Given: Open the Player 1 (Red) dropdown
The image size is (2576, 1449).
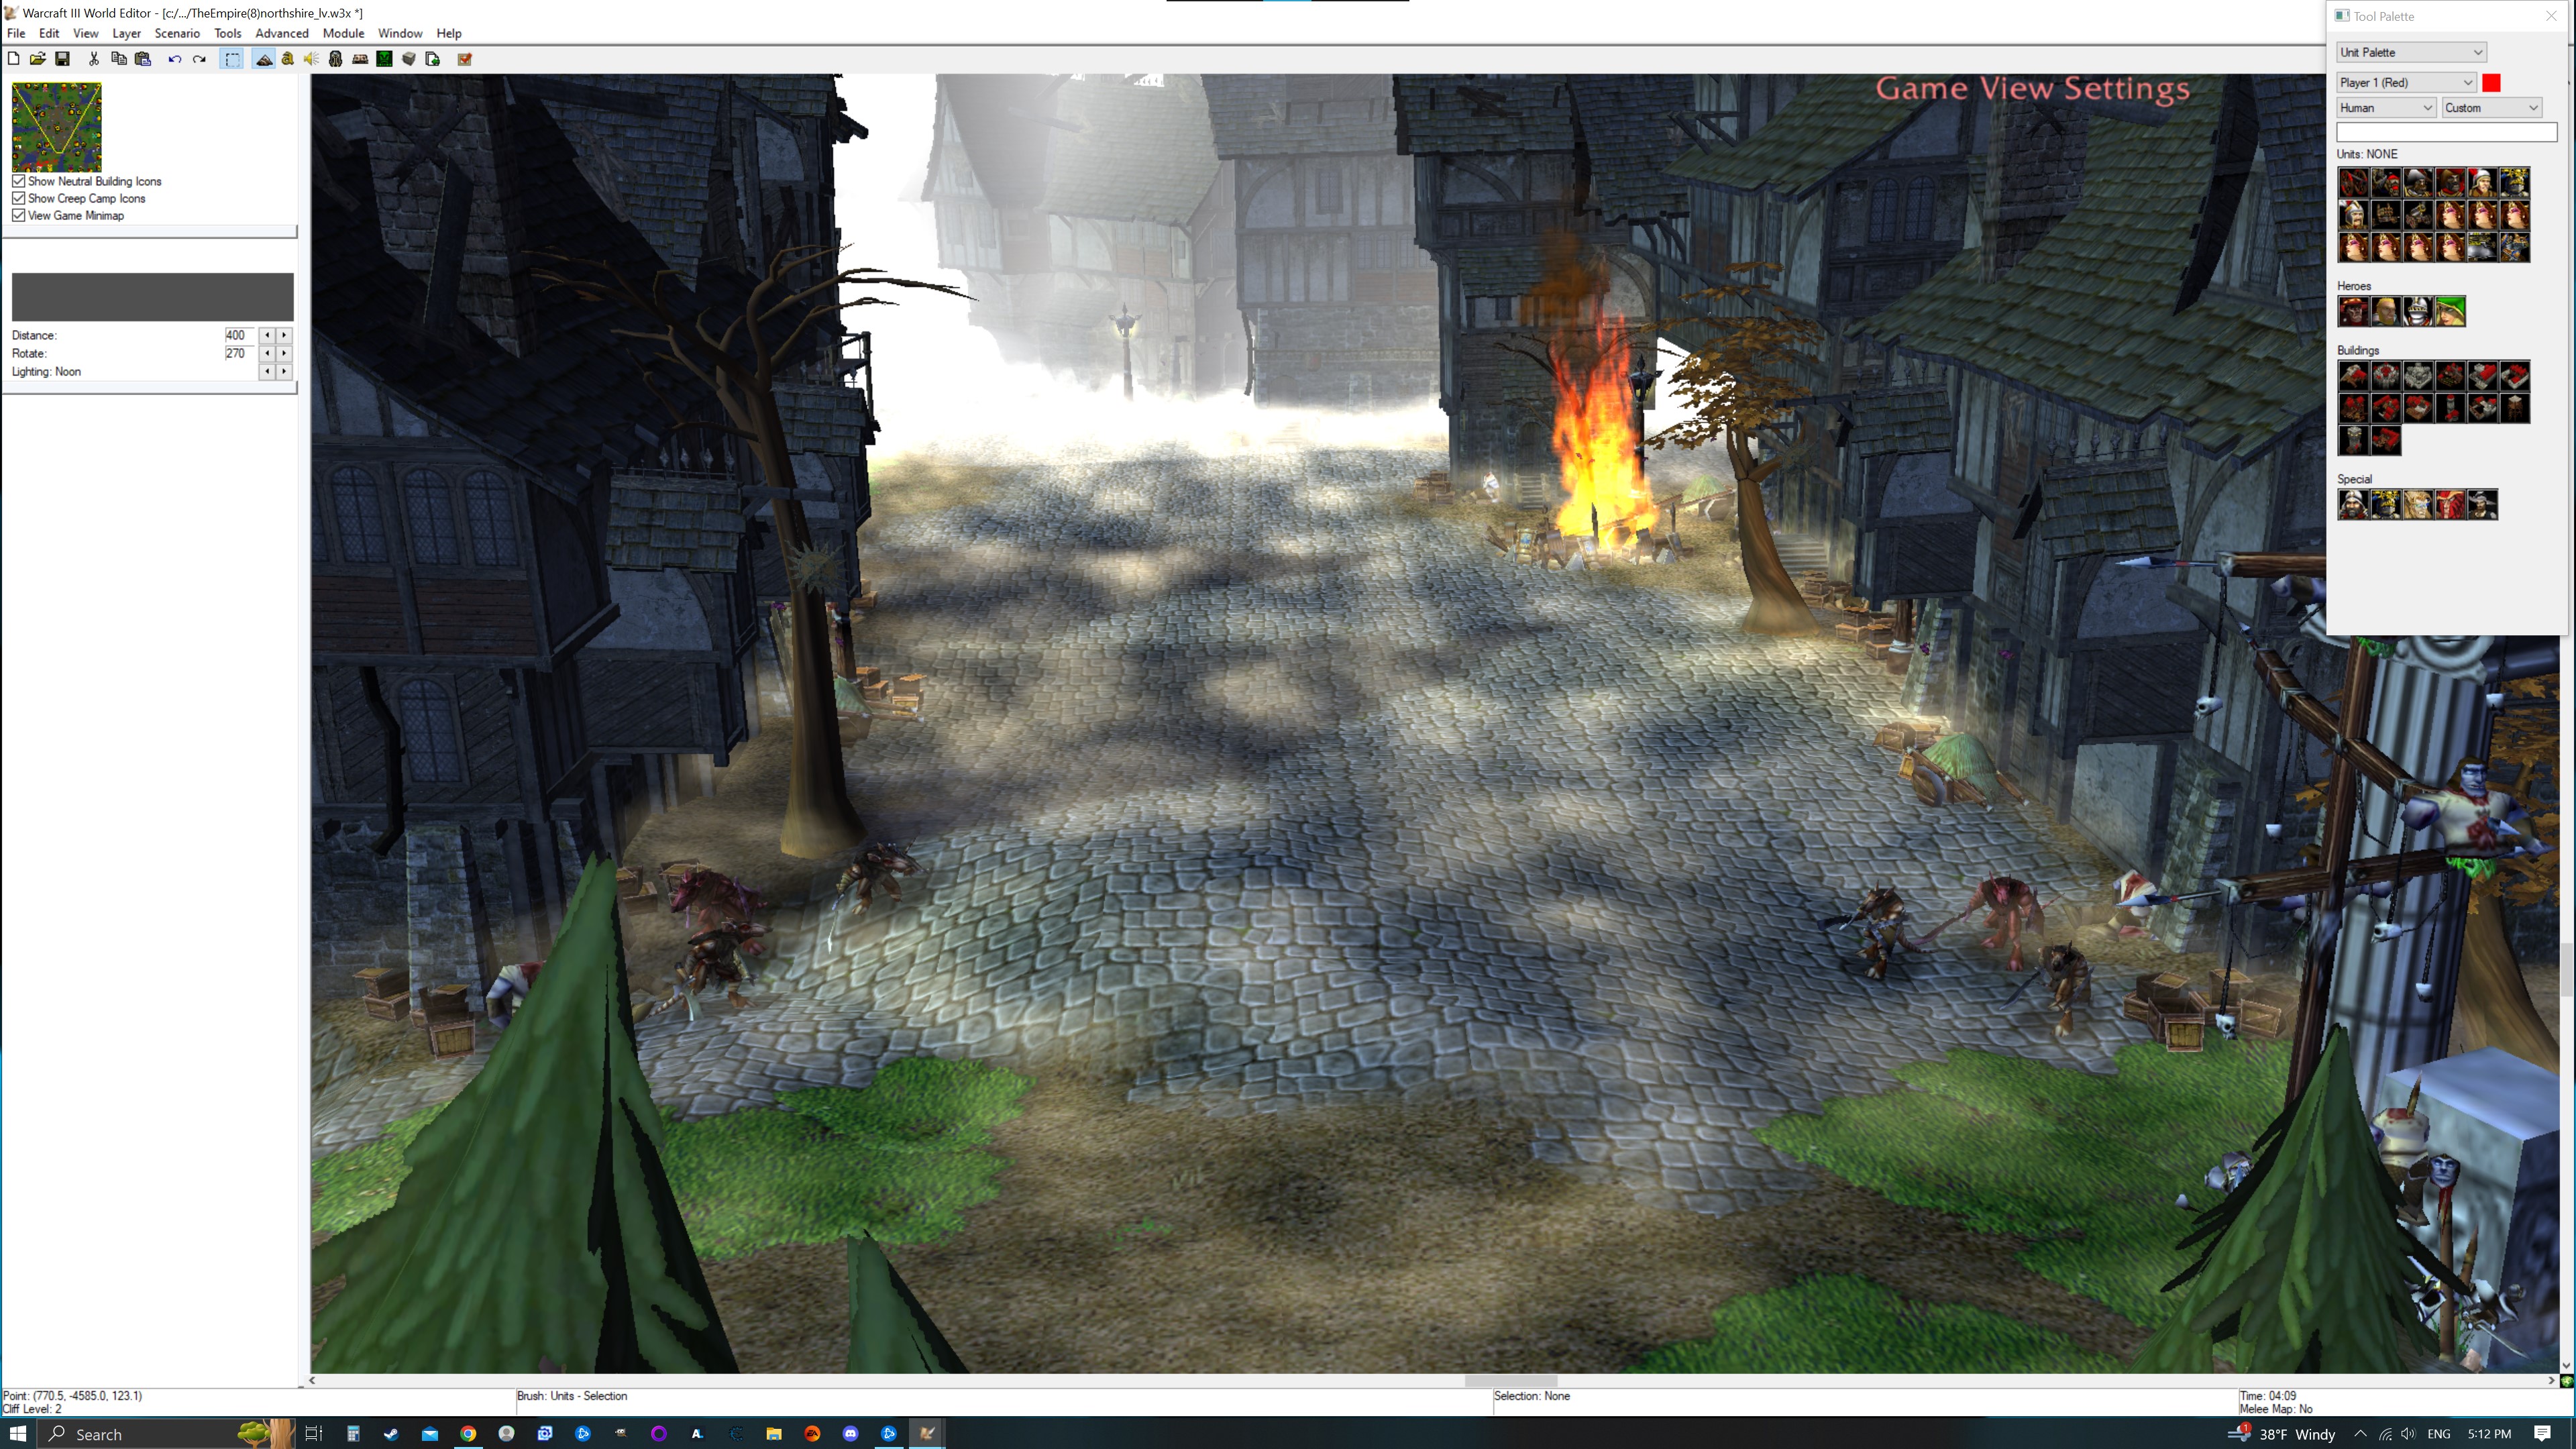Looking at the screenshot, I should tap(2406, 82).
